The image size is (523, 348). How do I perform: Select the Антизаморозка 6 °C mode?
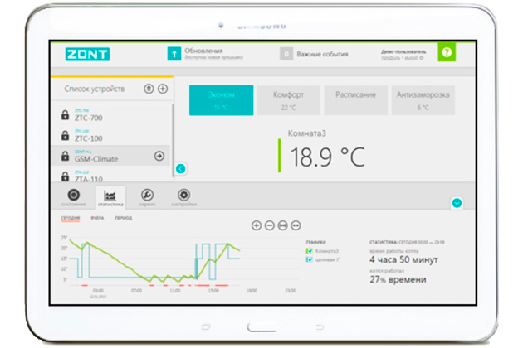click(x=423, y=100)
